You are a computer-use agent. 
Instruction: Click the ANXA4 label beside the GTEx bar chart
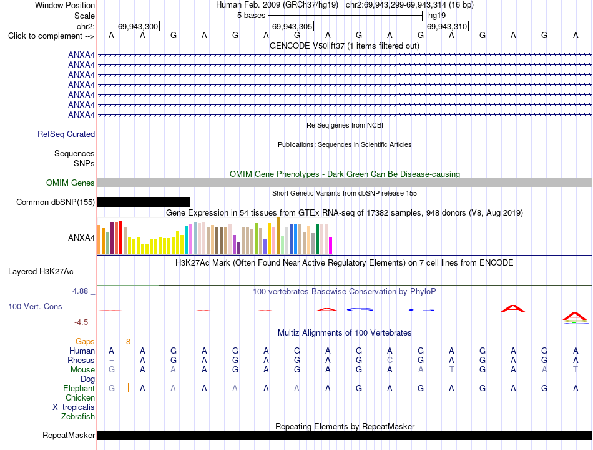pyautogui.click(x=81, y=238)
